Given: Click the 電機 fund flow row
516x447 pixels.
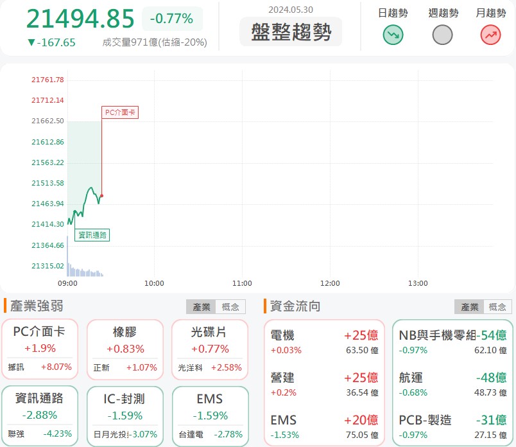Looking at the screenshot, I should tap(324, 342).
